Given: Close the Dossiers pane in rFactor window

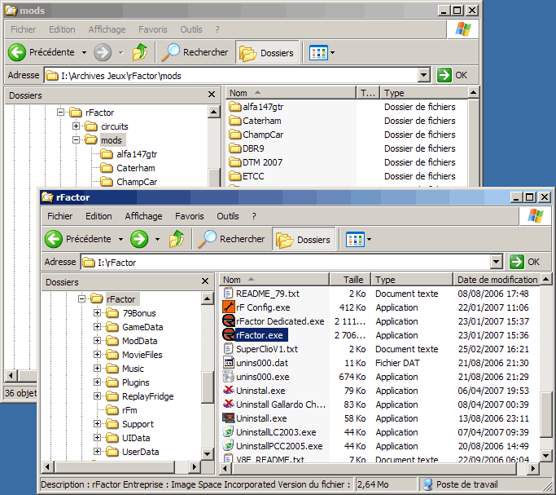Looking at the screenshot, I should [x=205, y=281].
